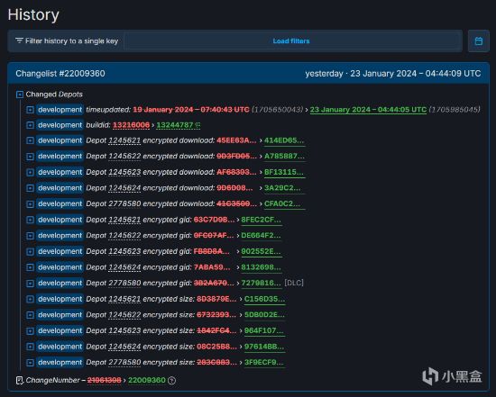Image resolution: width=496 pixels, height=397 pixels.
Task: Open Depot 1245621 link in encrypted gid row
Action: point(124,220)
